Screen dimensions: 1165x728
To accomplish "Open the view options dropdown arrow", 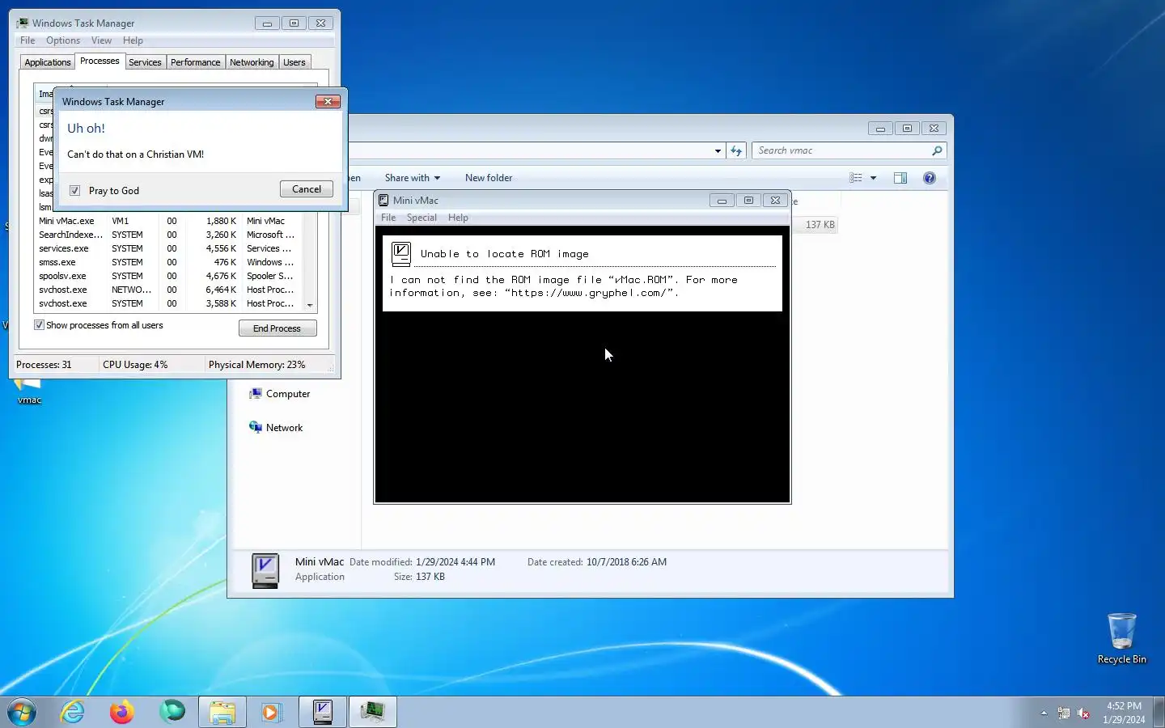I will click(873, 178).
